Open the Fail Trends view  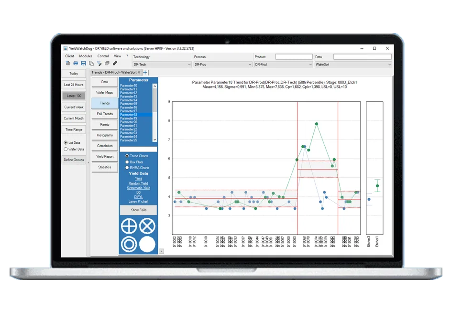(x=105, y=114)
